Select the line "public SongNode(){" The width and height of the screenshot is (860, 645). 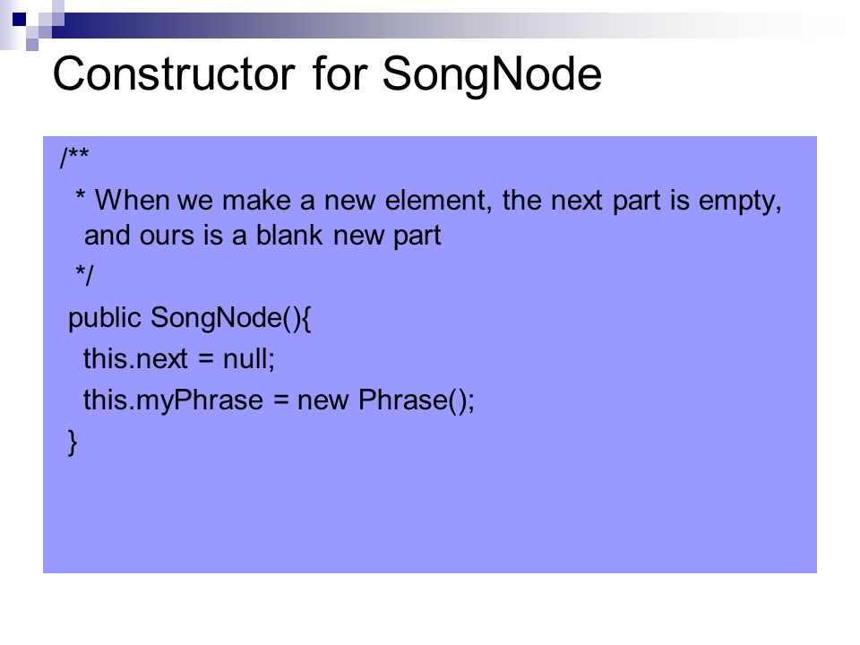coord(190,318)
